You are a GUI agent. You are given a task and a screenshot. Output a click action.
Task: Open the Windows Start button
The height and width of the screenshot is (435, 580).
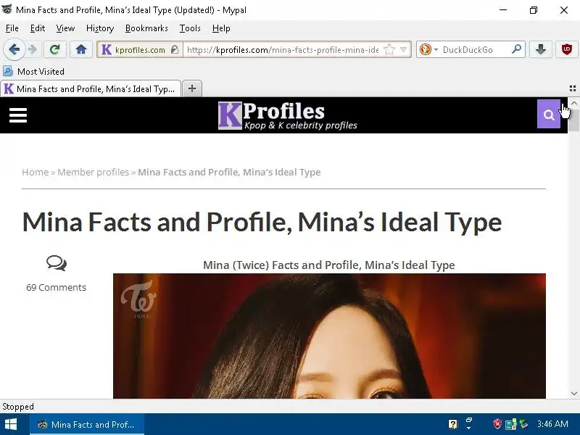(11, 424)
